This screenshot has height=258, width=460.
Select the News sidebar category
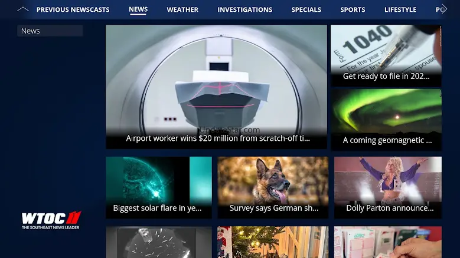(x=50, y=31)
